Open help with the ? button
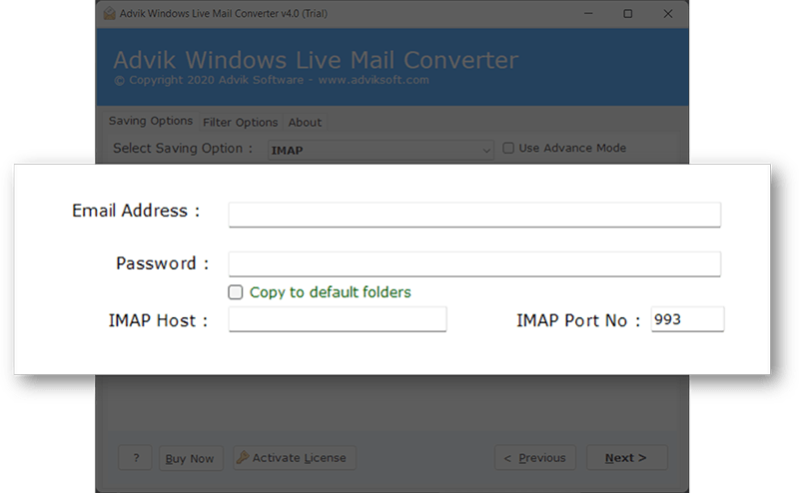Image resolution: width=799 pixels, height=493 pixels. (x=136, y=458)
